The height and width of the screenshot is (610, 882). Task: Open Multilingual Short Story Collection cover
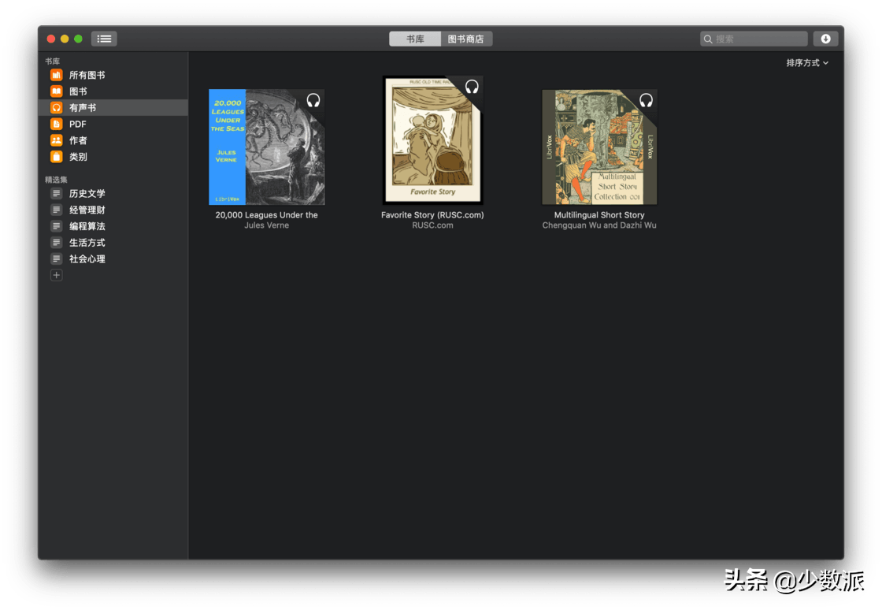point(599,147)
